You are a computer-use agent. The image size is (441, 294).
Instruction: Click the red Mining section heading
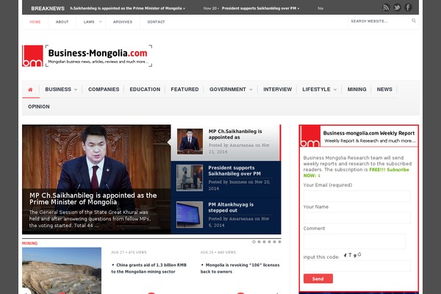click(30, 243)
